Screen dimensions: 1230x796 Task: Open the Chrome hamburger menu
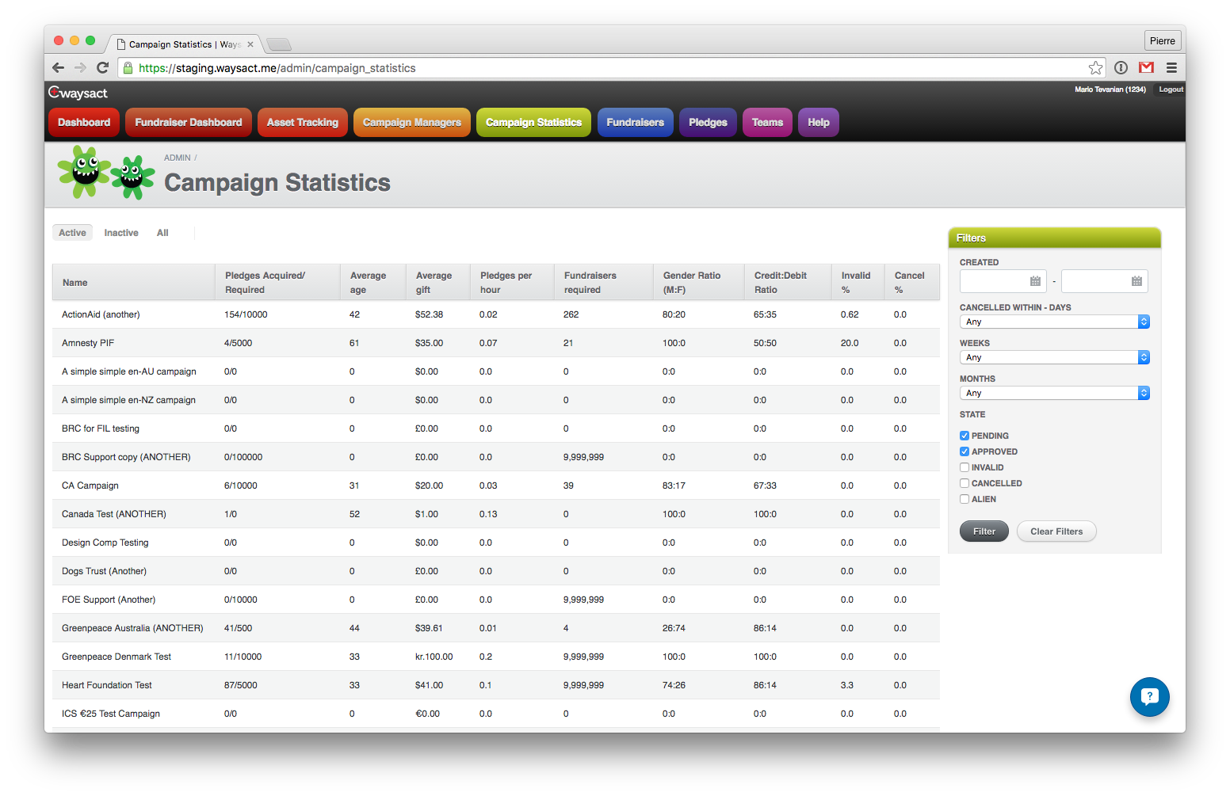pos(1171,67)
